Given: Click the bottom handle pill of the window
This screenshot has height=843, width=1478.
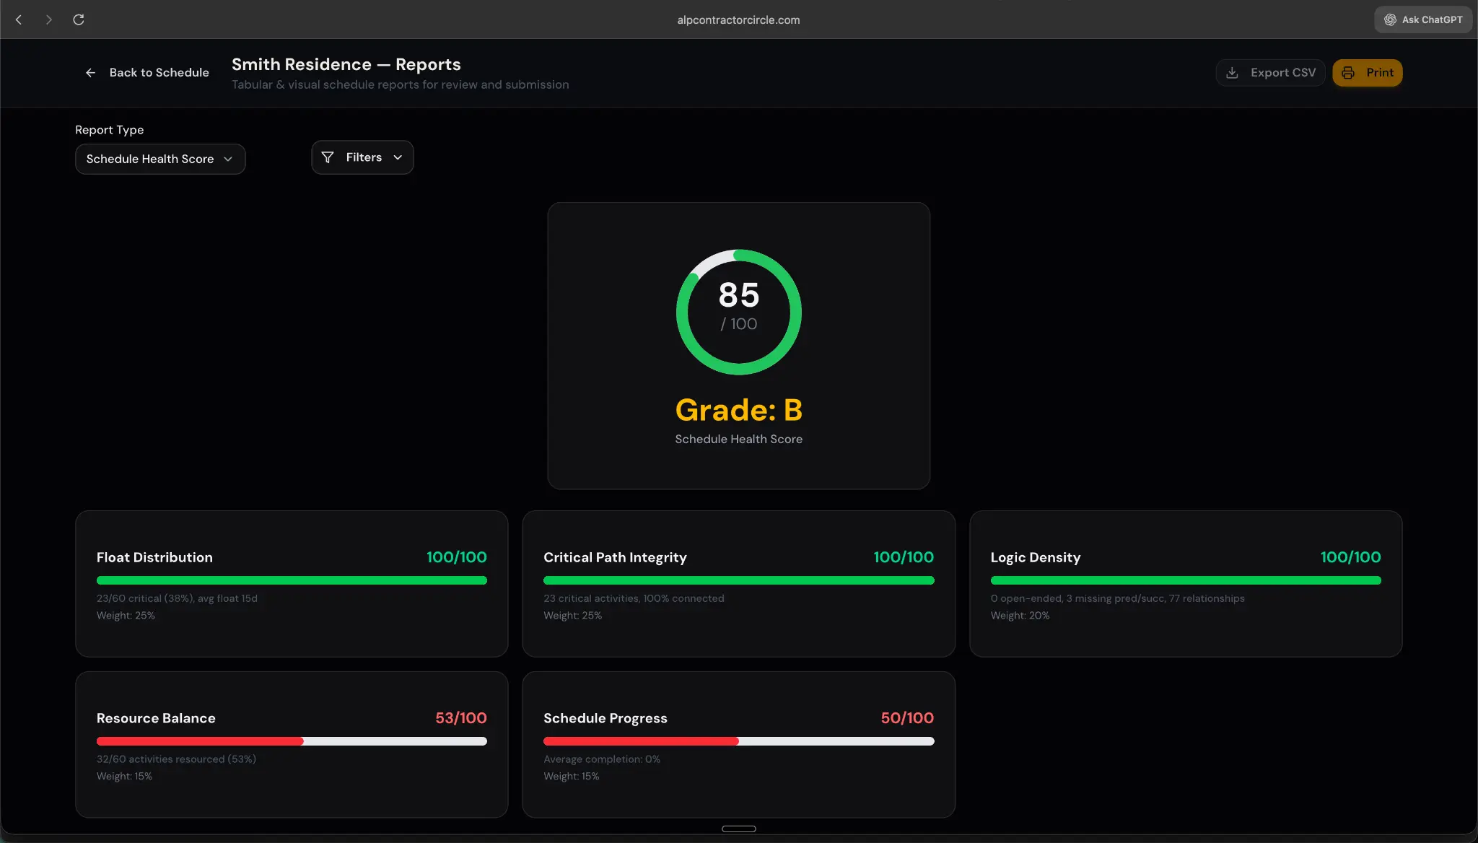Looking at the screenshot, I should click(739, 829).
